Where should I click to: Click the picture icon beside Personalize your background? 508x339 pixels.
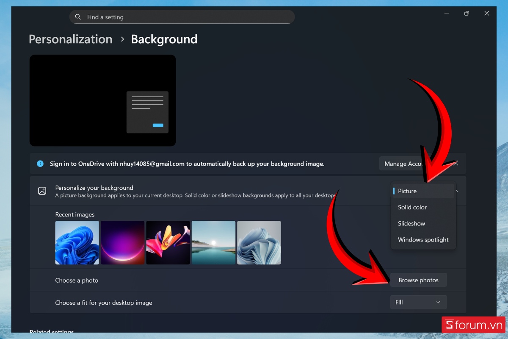coord(42,191)
